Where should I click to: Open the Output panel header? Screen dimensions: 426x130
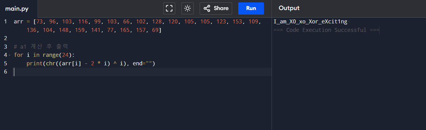tap(289, 8)
